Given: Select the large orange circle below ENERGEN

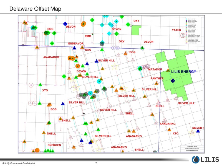Looking at the screenshot, I should [x=37, y=150].
